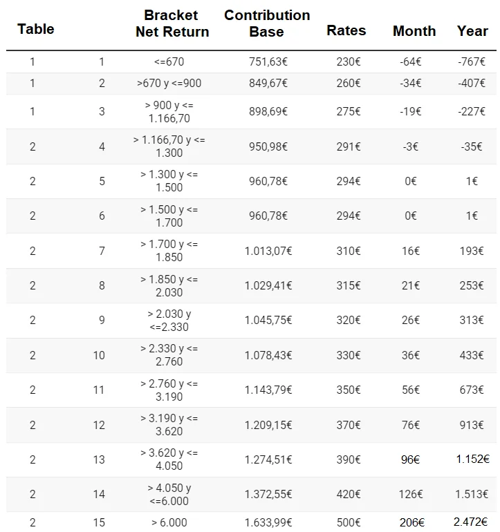Click the > 2.760 y <= 3.190 bracket
Image resolution: width=500 pixels, height=532 pixels.
169,390
